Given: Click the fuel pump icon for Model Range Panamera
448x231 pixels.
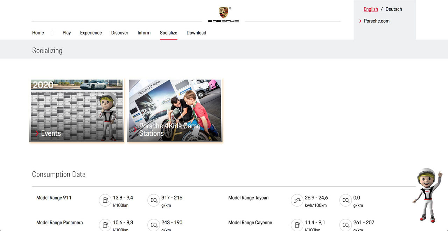Looking at the screenshot, I should [105, 225].
